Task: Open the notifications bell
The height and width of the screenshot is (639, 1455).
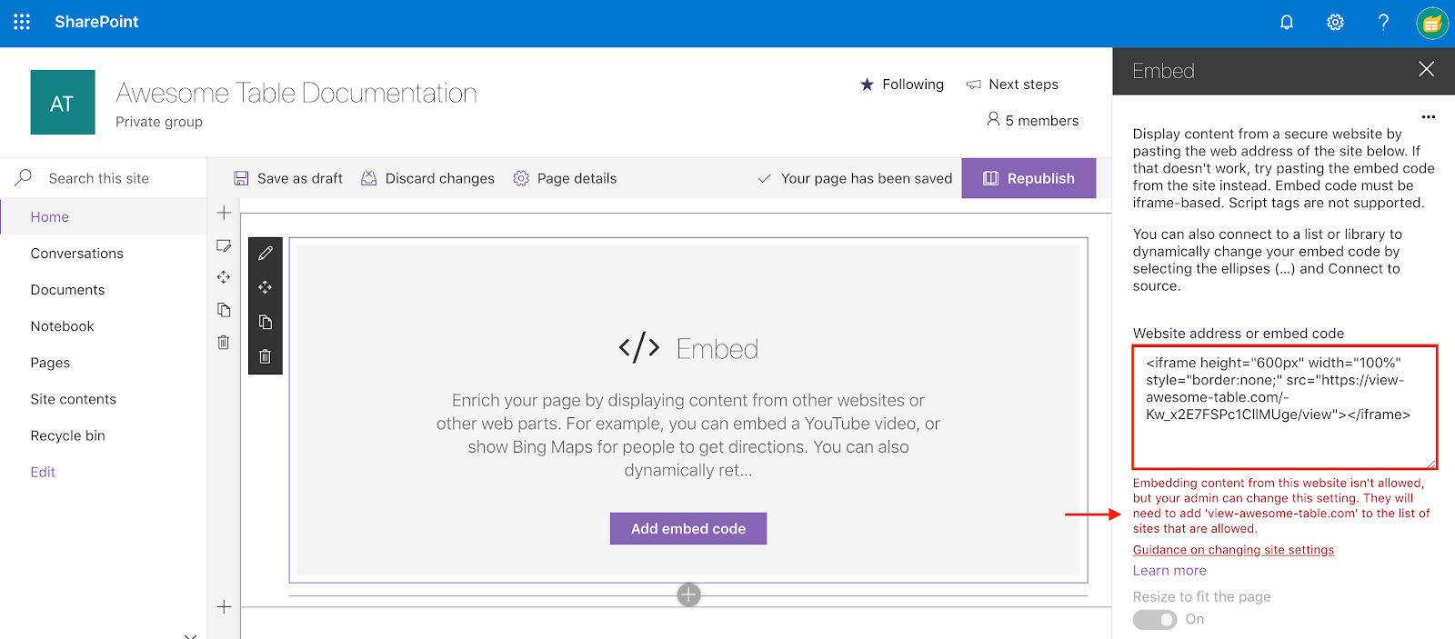Action: pyautogui.click(x=1287, y=23)
